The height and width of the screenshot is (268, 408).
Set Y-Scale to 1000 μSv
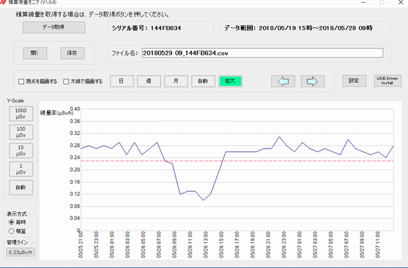click(x=21, y=113)
